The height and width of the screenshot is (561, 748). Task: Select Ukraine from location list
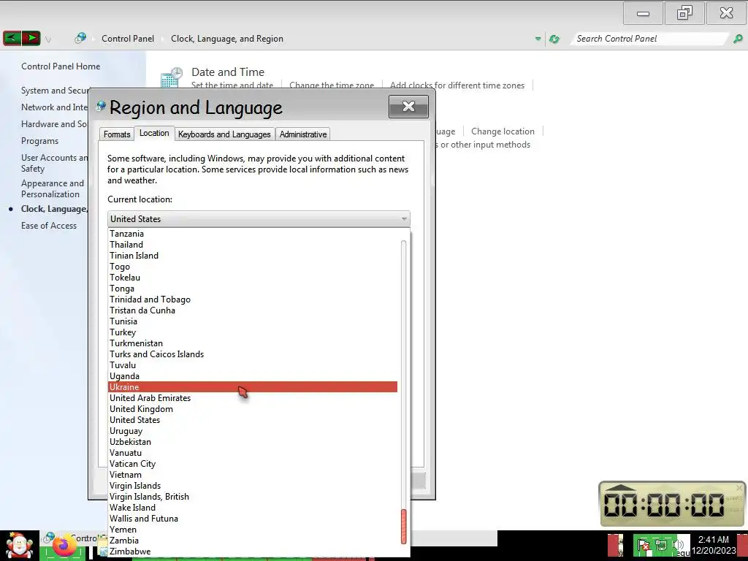[x=253, y=387]
